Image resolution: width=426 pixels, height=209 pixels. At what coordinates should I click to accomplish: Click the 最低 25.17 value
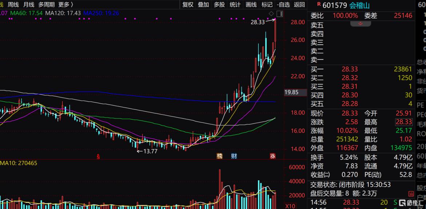(x=404, y=131)
